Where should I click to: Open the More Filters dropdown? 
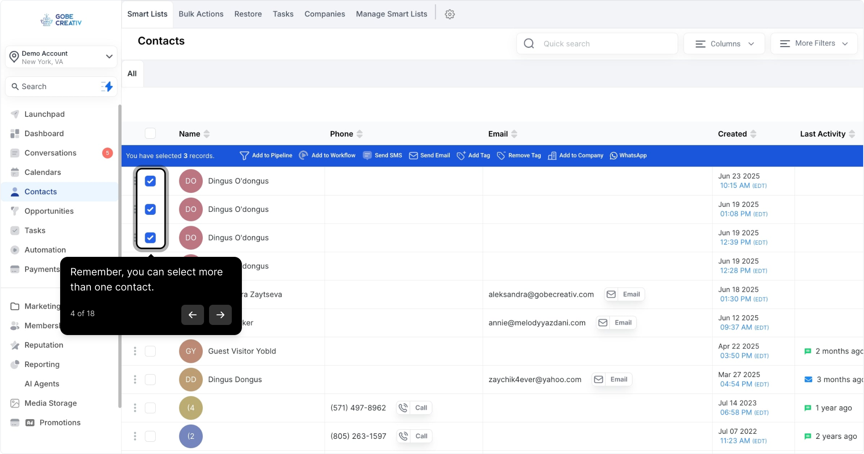click(x=814, y=44)
